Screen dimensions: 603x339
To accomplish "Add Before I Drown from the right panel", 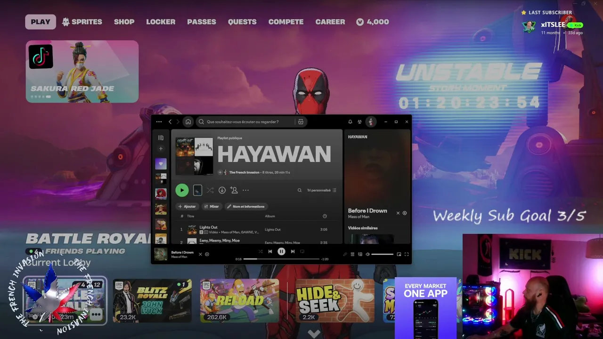I will click(x=404, y=213).
